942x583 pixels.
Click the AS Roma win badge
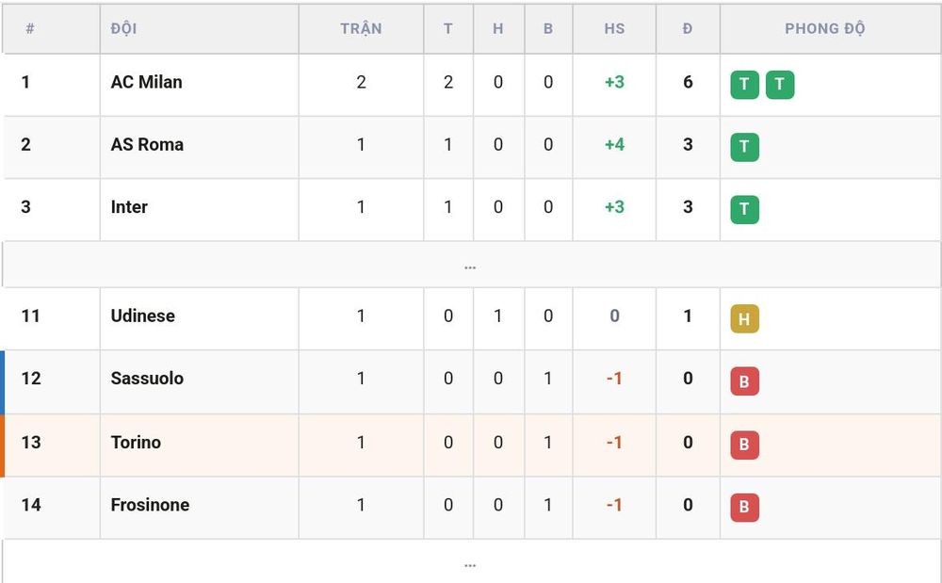coord(744,147)
